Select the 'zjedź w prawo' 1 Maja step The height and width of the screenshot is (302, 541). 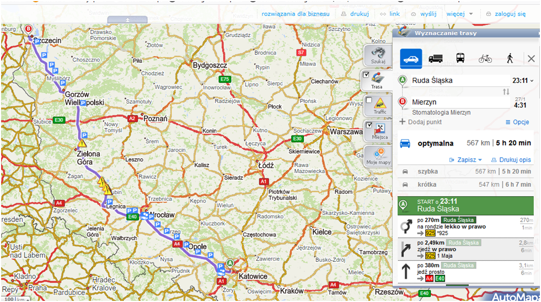click(466, 249)
